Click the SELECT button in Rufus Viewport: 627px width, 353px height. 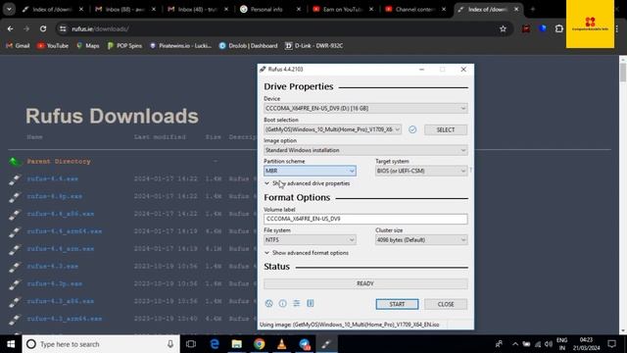(446, 129)
